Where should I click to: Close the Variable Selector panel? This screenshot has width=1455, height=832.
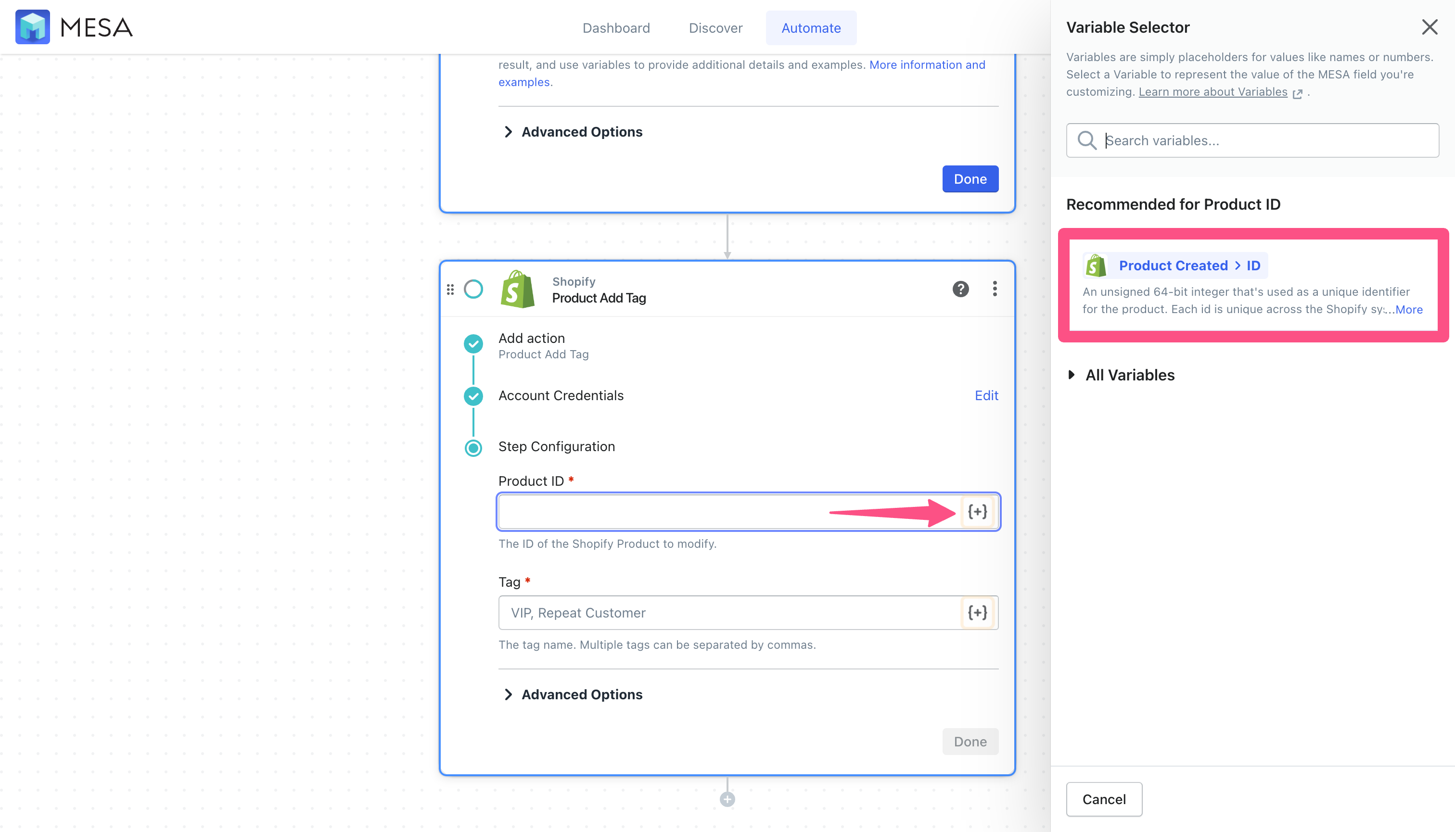(x=1429, y=27)
